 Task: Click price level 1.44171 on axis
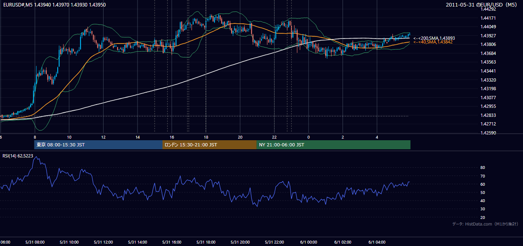(x=488, y=18)
